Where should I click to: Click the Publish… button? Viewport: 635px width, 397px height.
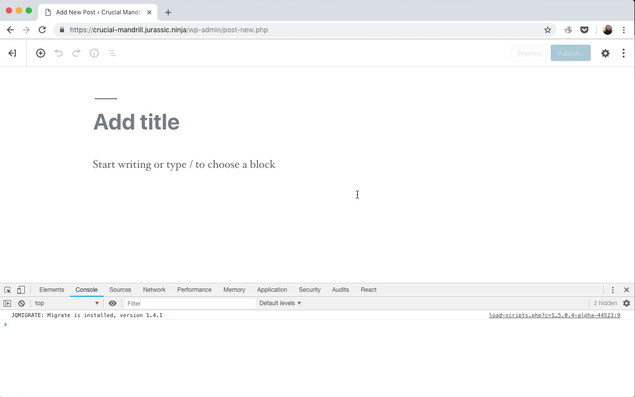coord(571,53)
